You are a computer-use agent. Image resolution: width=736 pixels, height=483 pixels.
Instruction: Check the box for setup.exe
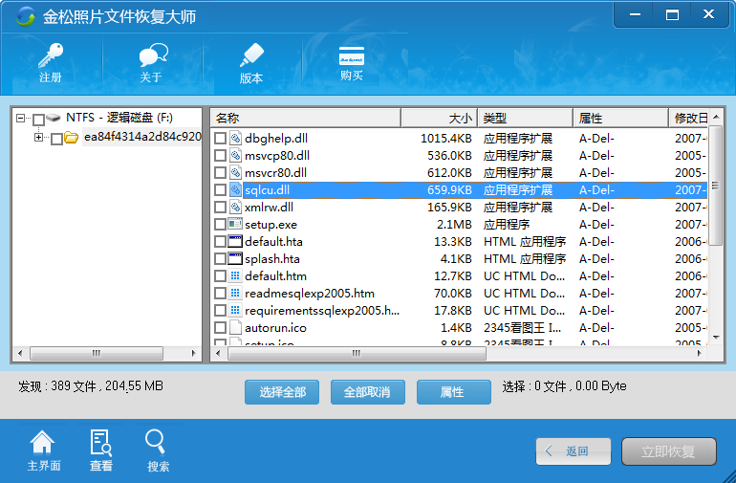(220, 224)
